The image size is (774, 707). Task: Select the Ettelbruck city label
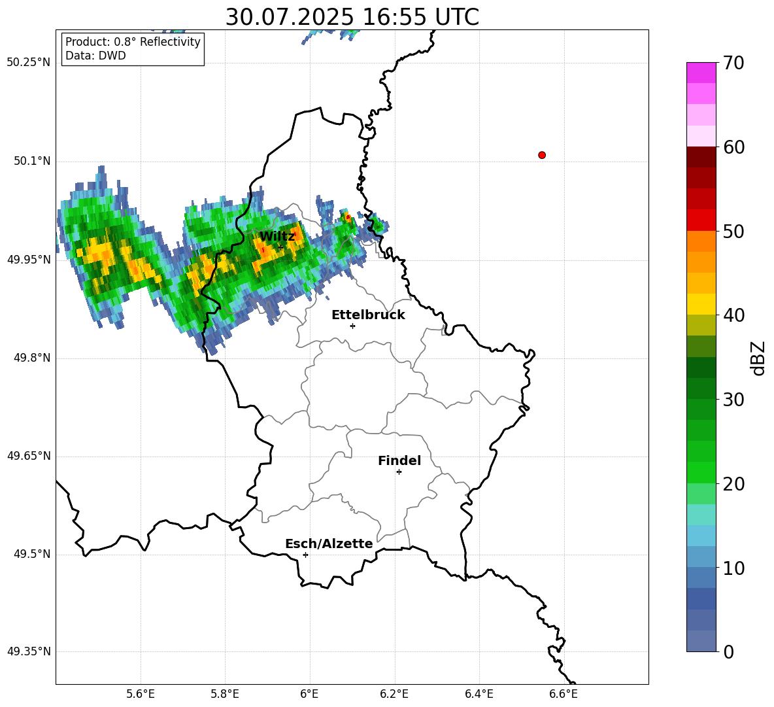[368, 315]
